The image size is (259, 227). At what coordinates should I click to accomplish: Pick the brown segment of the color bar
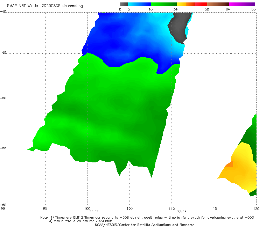point(218,4)
